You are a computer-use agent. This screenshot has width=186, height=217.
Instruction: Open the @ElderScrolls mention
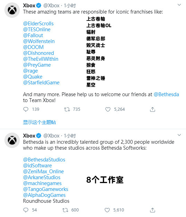(x=38, y=24)
